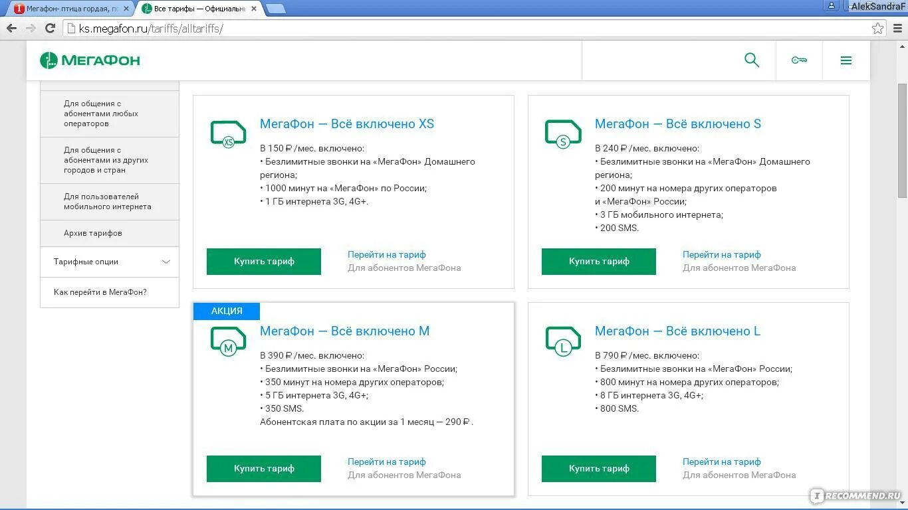Screen dimensions: 908x510
Task: Open 'МегаФон — Всё включено S' title link
Action: (x=678, y=124)
